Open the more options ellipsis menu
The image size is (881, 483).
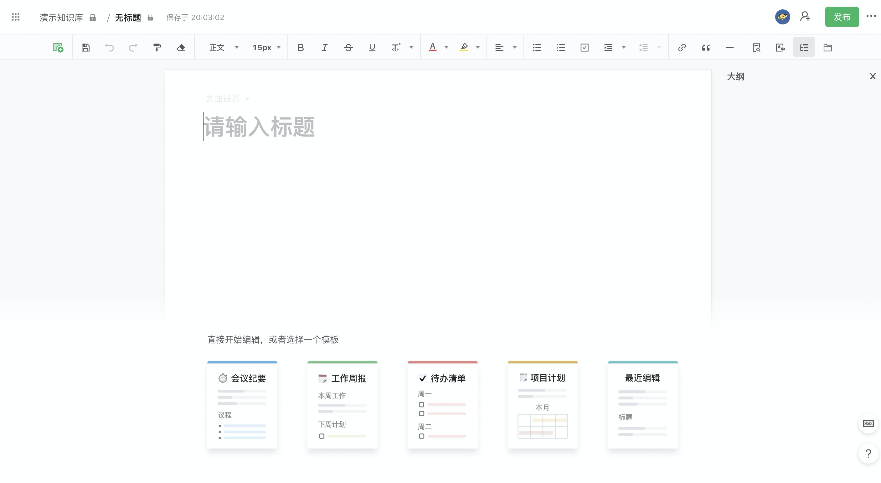[x=871, y=16]
